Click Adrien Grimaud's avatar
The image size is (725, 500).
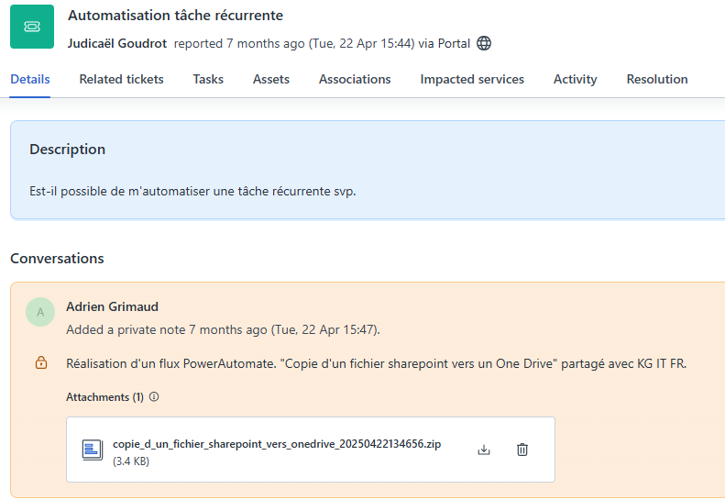coord(39,312)
